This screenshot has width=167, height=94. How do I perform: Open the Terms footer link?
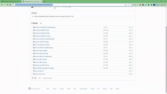pos(48,89)
